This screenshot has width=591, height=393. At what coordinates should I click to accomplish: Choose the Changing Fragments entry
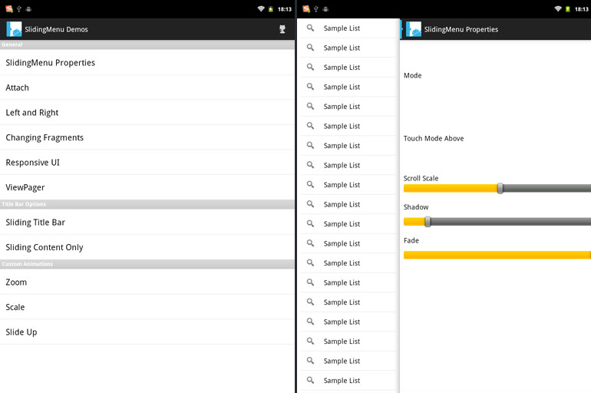[x=45, y=137]
